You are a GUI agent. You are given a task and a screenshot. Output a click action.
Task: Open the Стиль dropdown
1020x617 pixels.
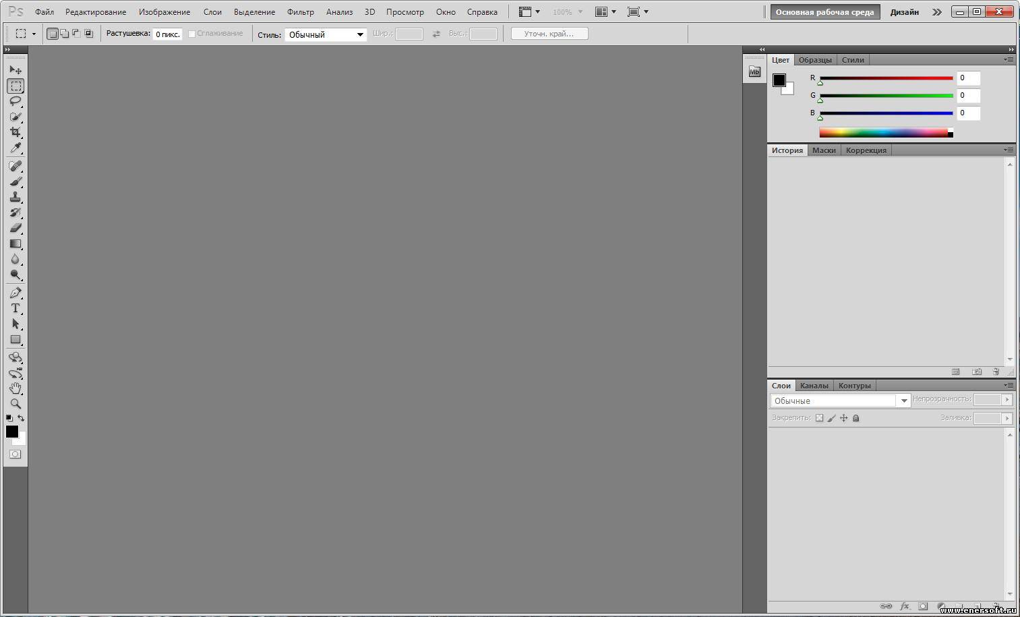pos(326,34)
